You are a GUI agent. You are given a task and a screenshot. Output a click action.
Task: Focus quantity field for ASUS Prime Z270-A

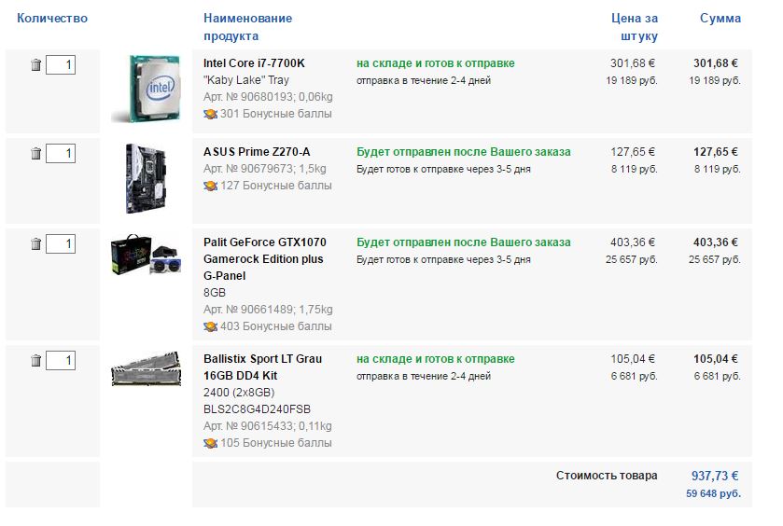tap(61, 153)
